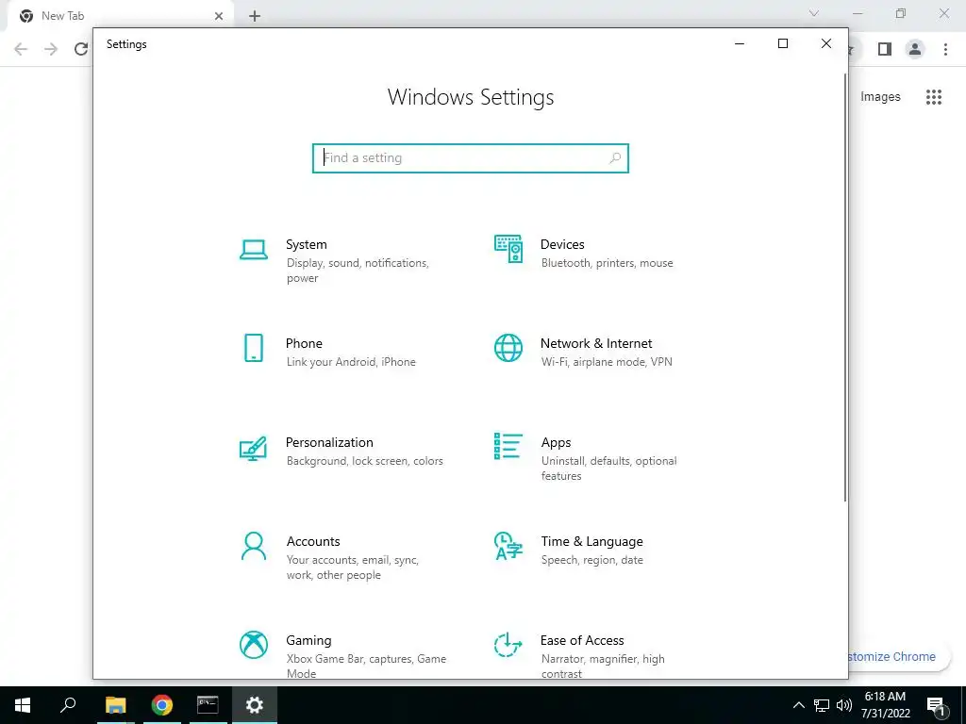Minimize the Settings window

[740, 43]
